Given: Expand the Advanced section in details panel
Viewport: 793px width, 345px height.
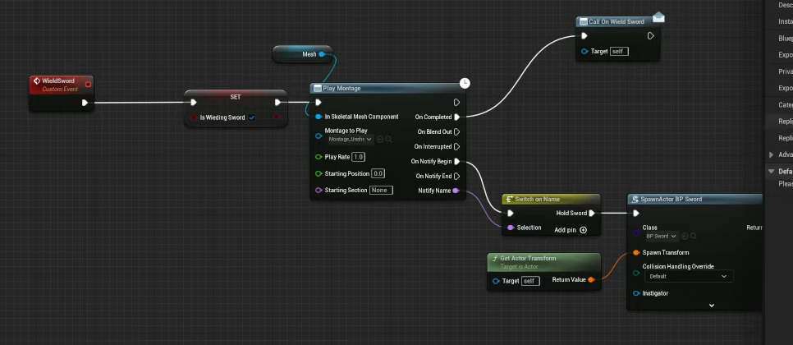Looking at the screenshot, I should (x=771, y=154).
